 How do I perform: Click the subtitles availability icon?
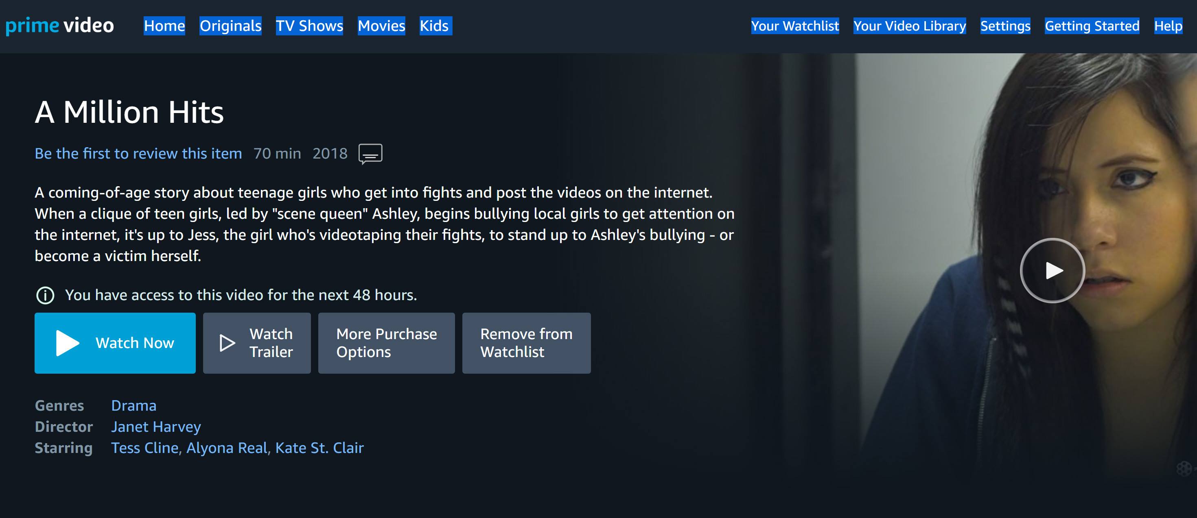370,154
